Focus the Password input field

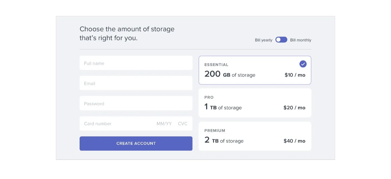(x=136, y=104)
